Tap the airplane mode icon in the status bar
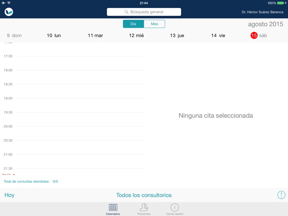288x216 pixels. (x=3, y=3)
